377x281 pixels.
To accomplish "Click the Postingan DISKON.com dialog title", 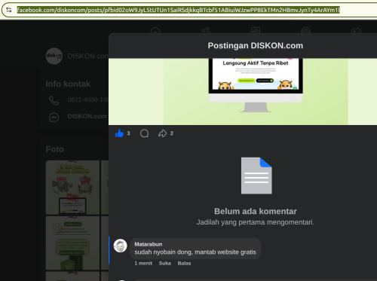I will pos(256,46).
